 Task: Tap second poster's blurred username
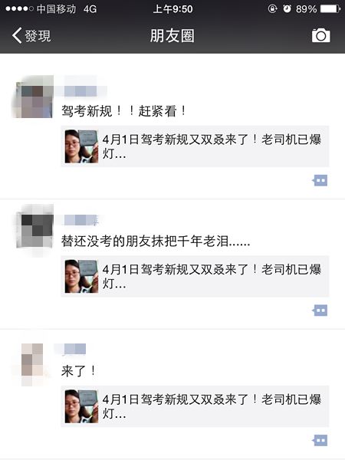point(80,220)
